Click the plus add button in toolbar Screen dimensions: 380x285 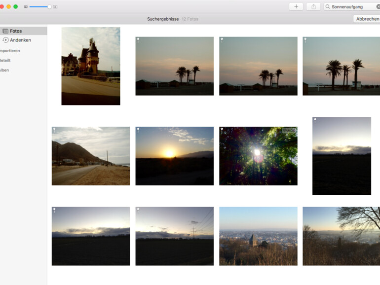tap(296, 6)
